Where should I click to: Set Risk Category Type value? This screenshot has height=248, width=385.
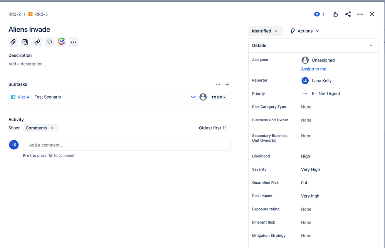(x=306, y=107)
